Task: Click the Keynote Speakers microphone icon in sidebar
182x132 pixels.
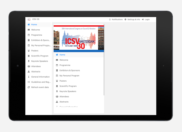Action: click(x=29, y=61)
